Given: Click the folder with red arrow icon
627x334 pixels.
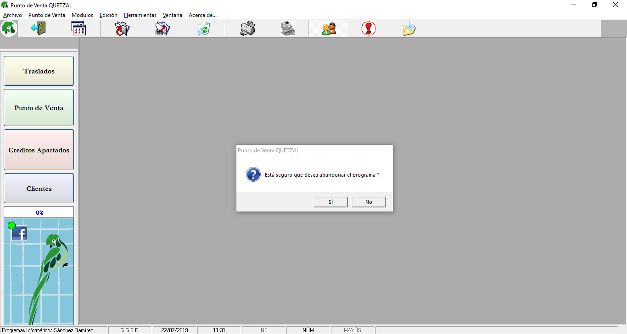Looking at the screenshot, I should tap(122, 29).
